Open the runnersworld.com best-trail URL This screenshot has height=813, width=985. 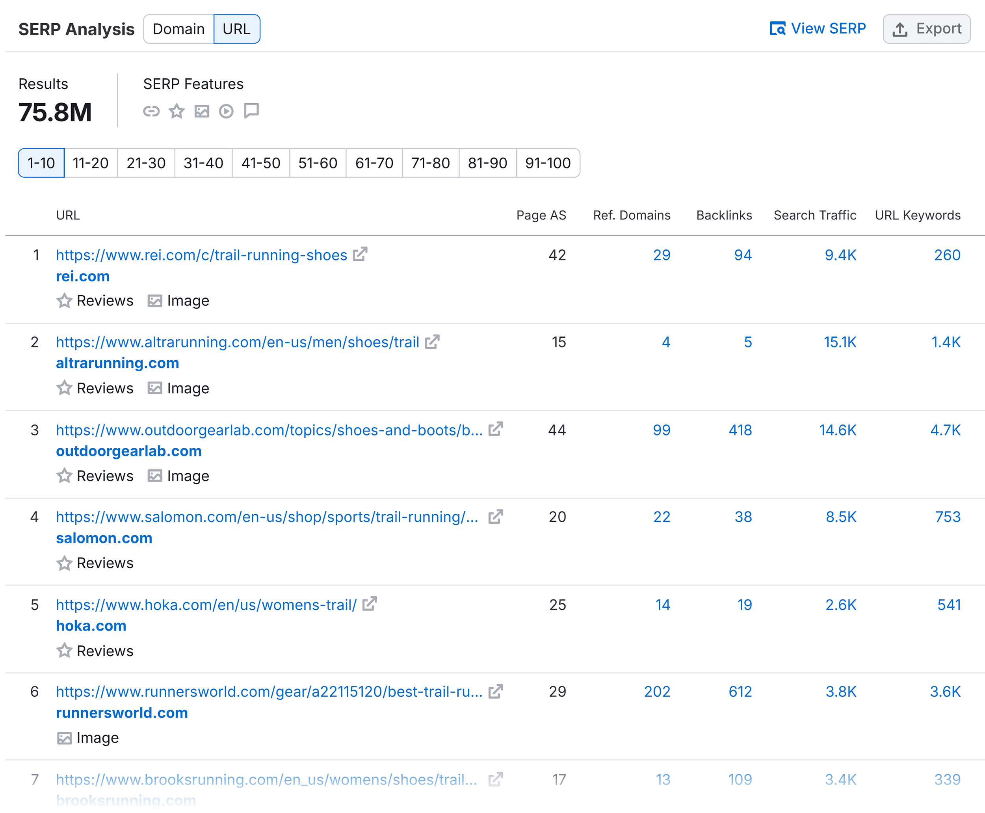(269, 692)
